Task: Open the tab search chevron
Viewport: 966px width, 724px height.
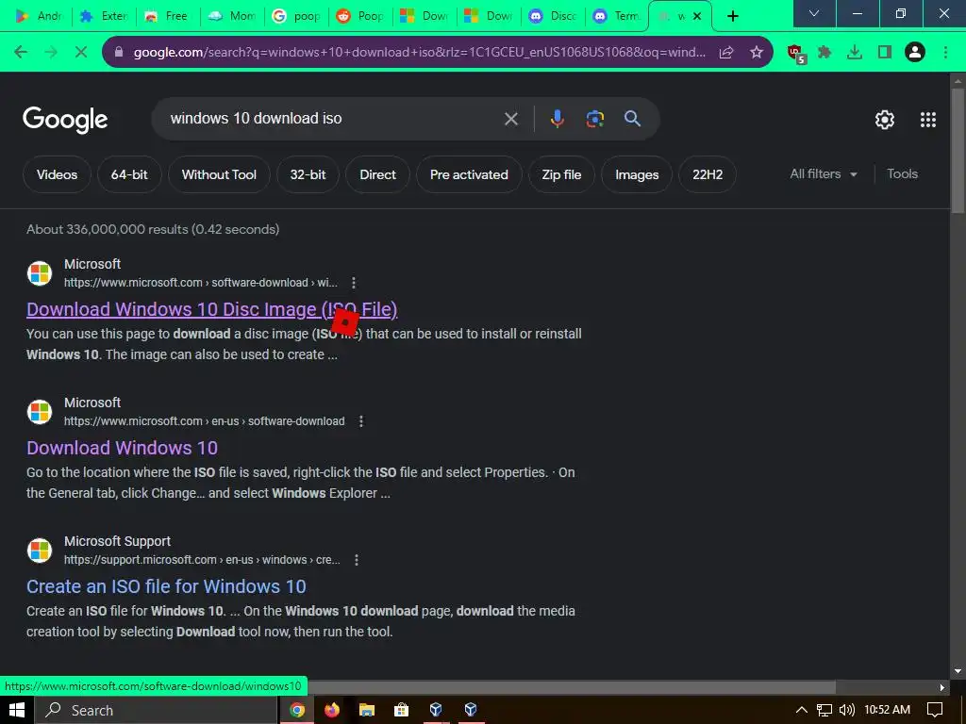Action: coord(814,13)
